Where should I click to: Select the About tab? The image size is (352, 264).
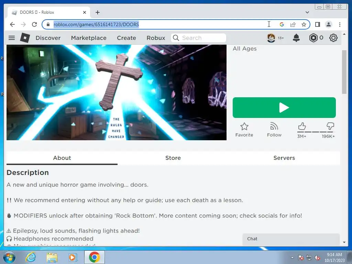[x=62, y=158]
